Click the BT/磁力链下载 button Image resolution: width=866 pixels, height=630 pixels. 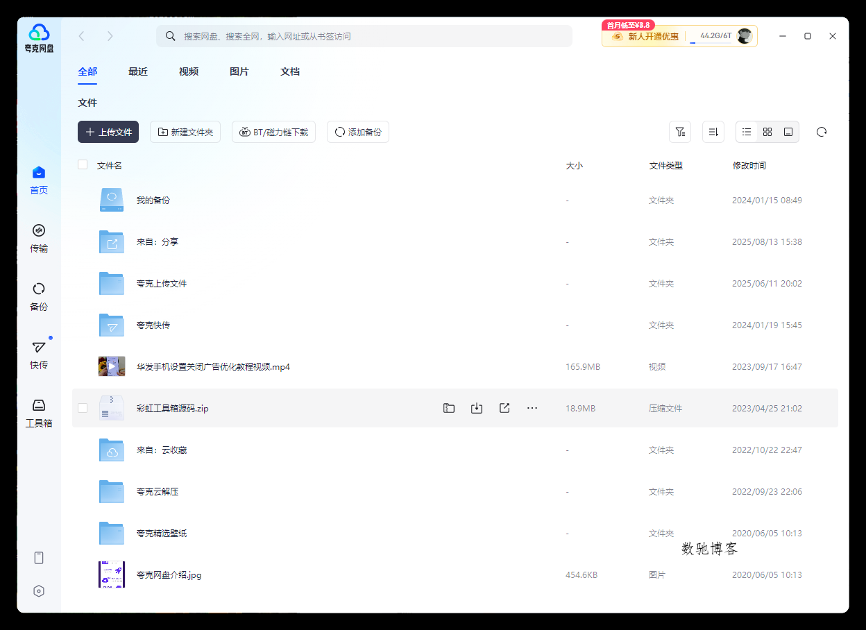273,132
